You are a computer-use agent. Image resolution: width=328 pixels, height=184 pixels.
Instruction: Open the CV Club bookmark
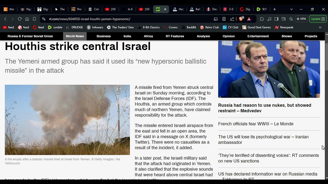(230, 27)
